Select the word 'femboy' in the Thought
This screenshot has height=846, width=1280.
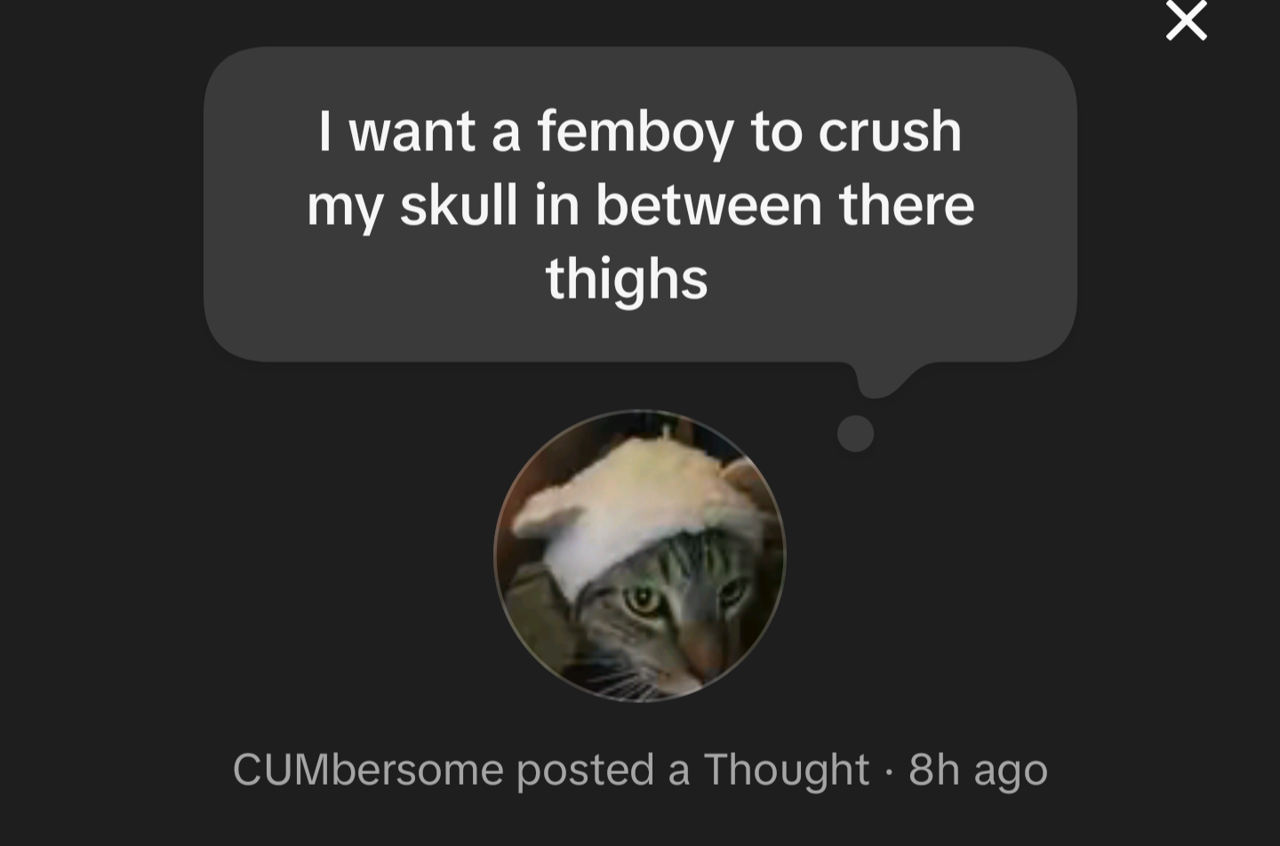click(x=636, y=132)
